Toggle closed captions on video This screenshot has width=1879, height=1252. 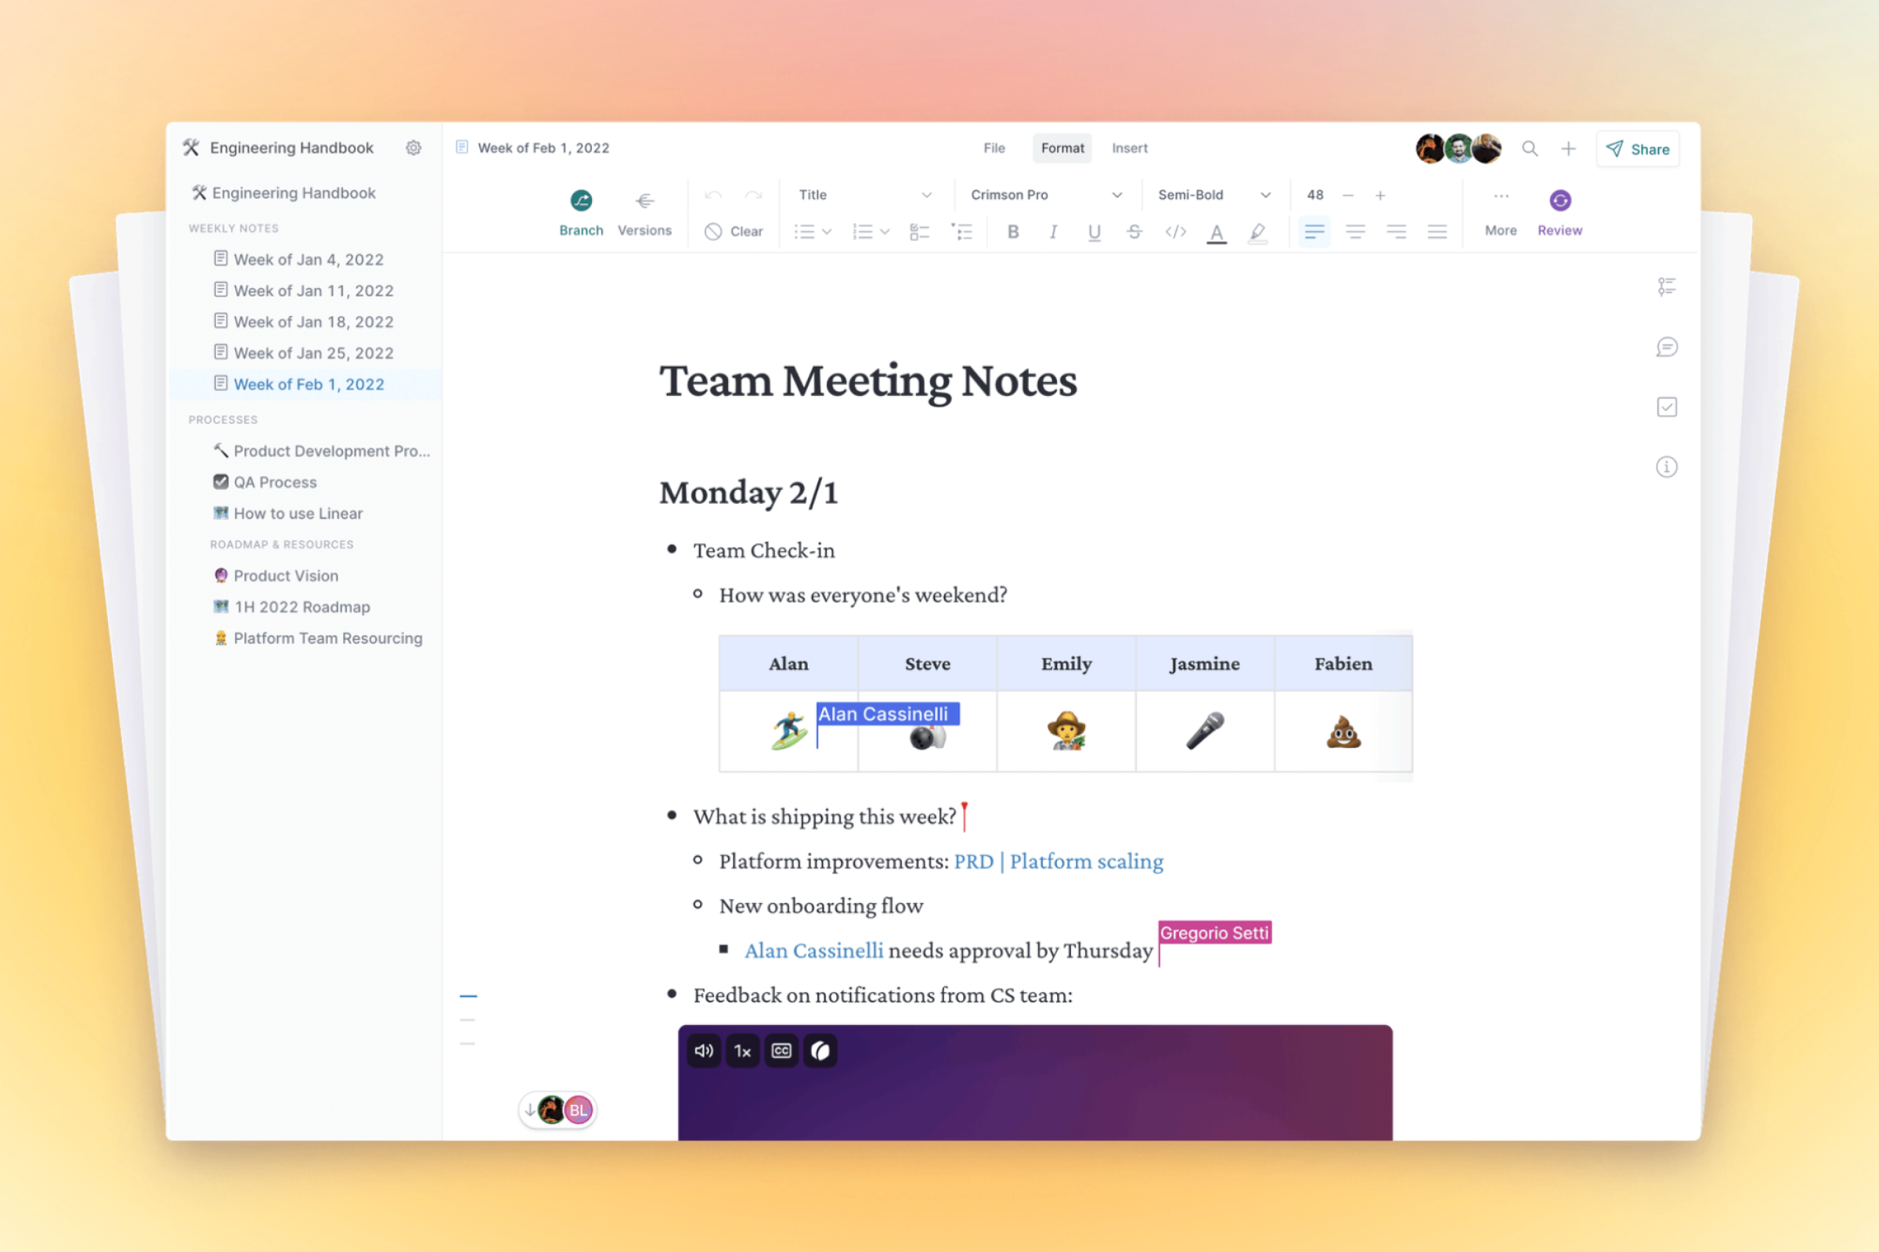(x=781, y=1051)
